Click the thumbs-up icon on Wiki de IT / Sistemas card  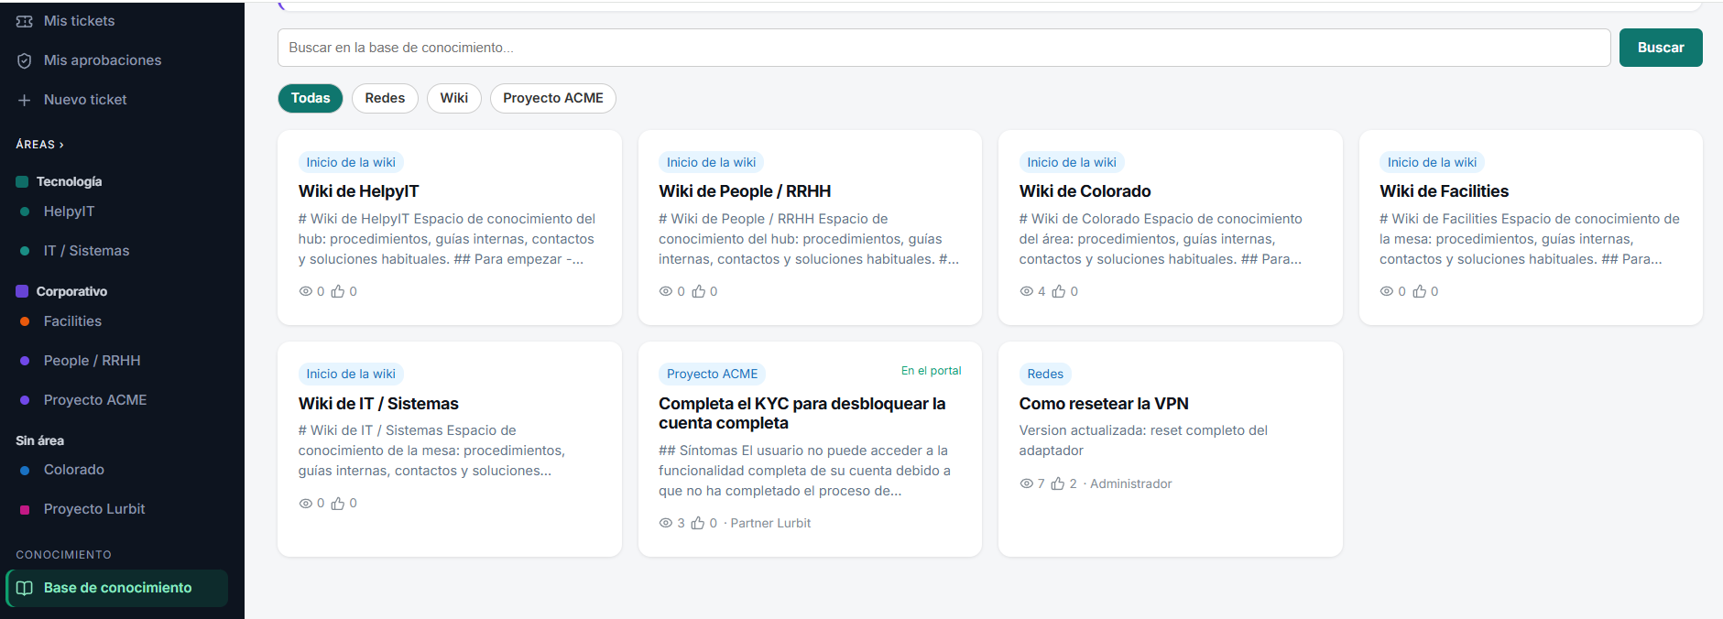click(338, 504)
